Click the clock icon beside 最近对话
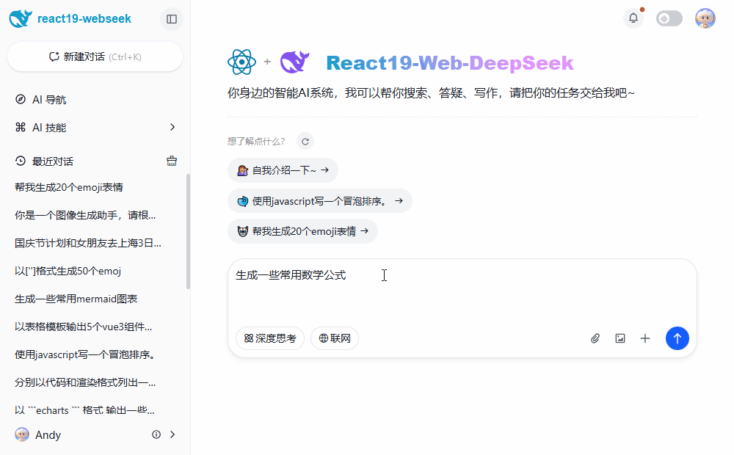 pyautogui.click(x=20, y=161)
